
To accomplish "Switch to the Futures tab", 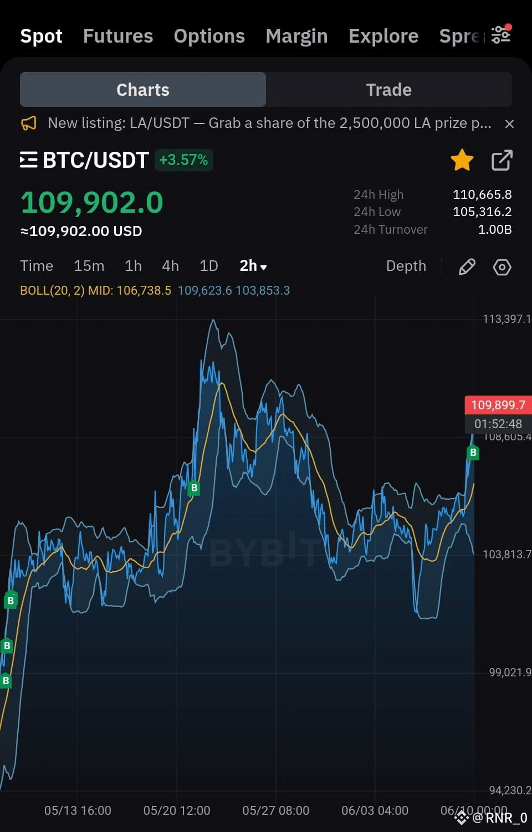I will 118,36.
